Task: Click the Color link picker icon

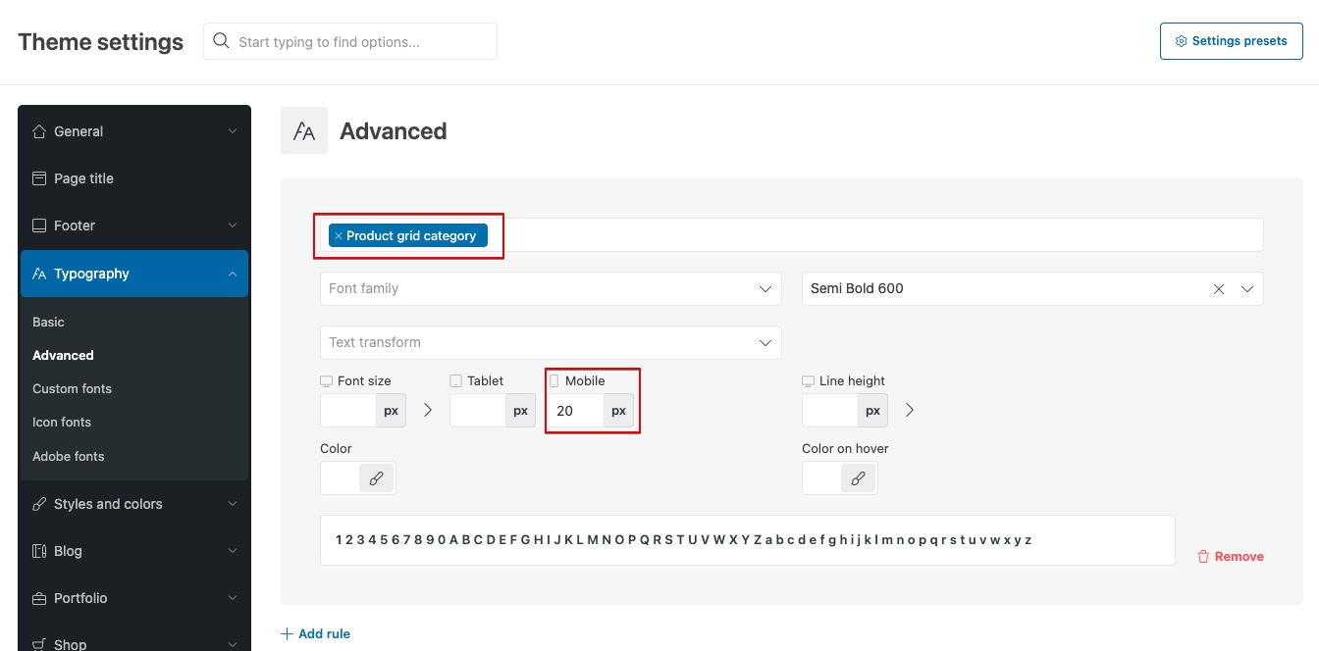Action: [x=377, y=478]
